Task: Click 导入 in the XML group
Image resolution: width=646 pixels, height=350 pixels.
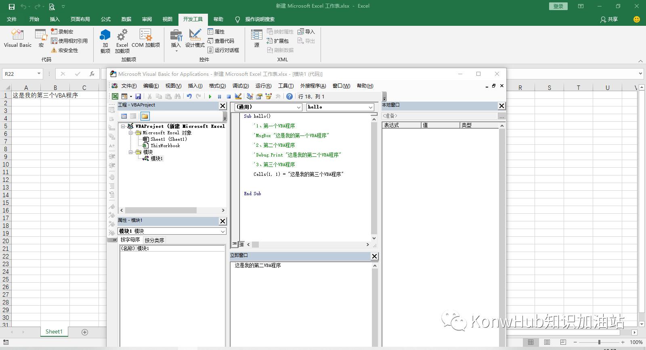Action: (306, 31)
